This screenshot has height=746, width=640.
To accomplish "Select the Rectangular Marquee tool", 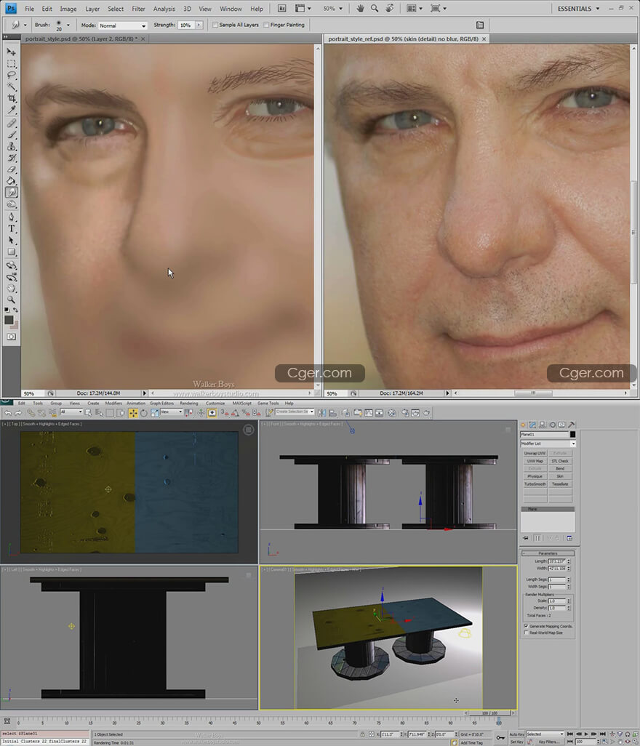I will click(12, 63).
